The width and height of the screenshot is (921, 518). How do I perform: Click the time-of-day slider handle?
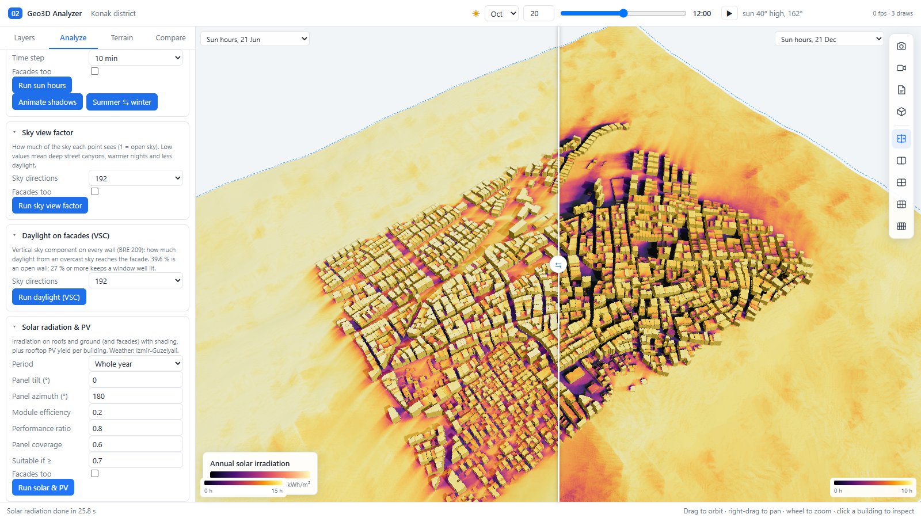coord(623,13)
